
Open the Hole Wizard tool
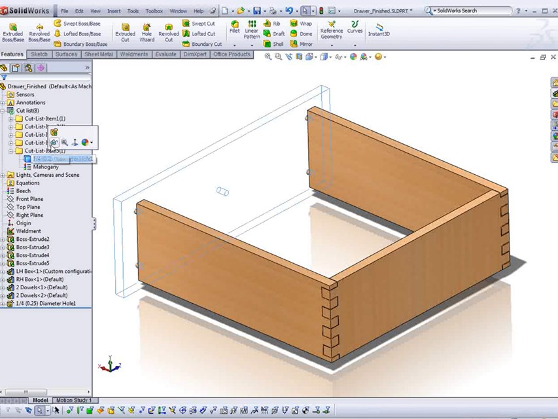(x=147, y=31)
